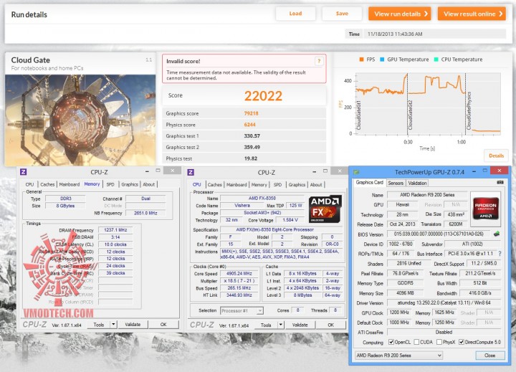Open the Processor #1 selection dropdown
The image size is (516, 372).
pyautogui.click(x=242, y=310)
